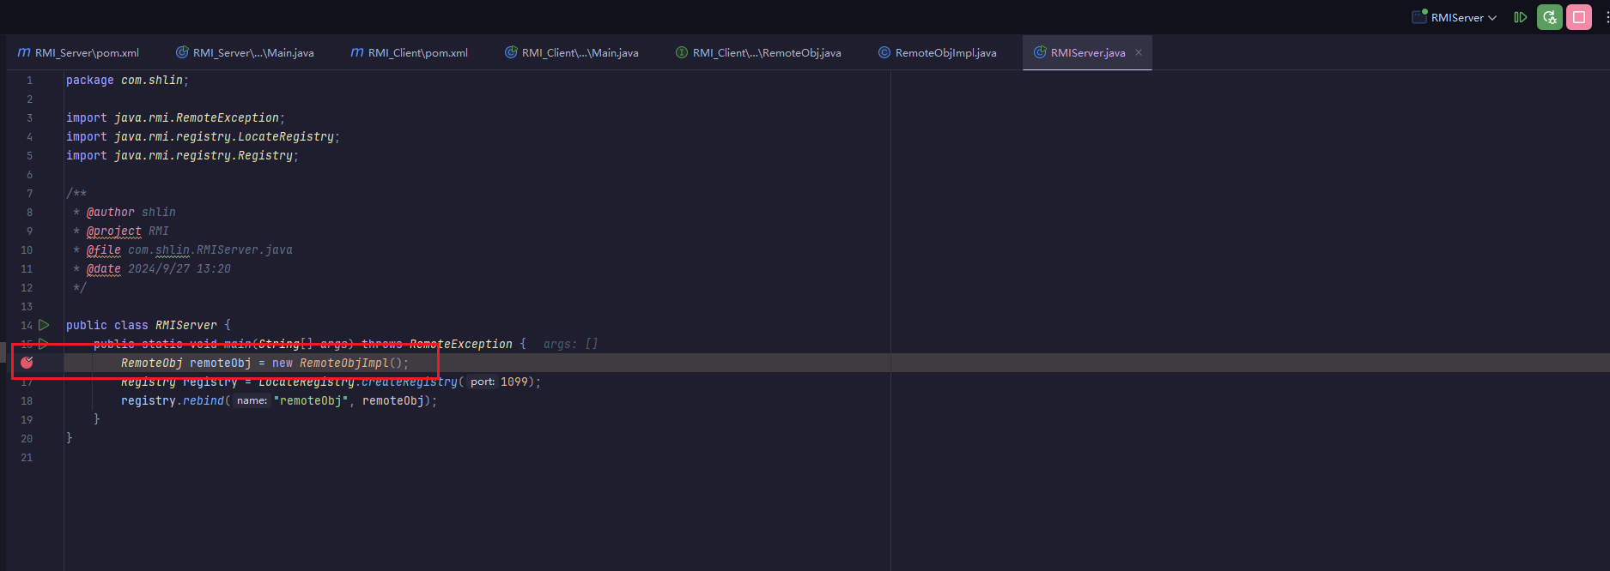
Task: Click the run gutter arrow beside the main method
Action: (44, 344)
